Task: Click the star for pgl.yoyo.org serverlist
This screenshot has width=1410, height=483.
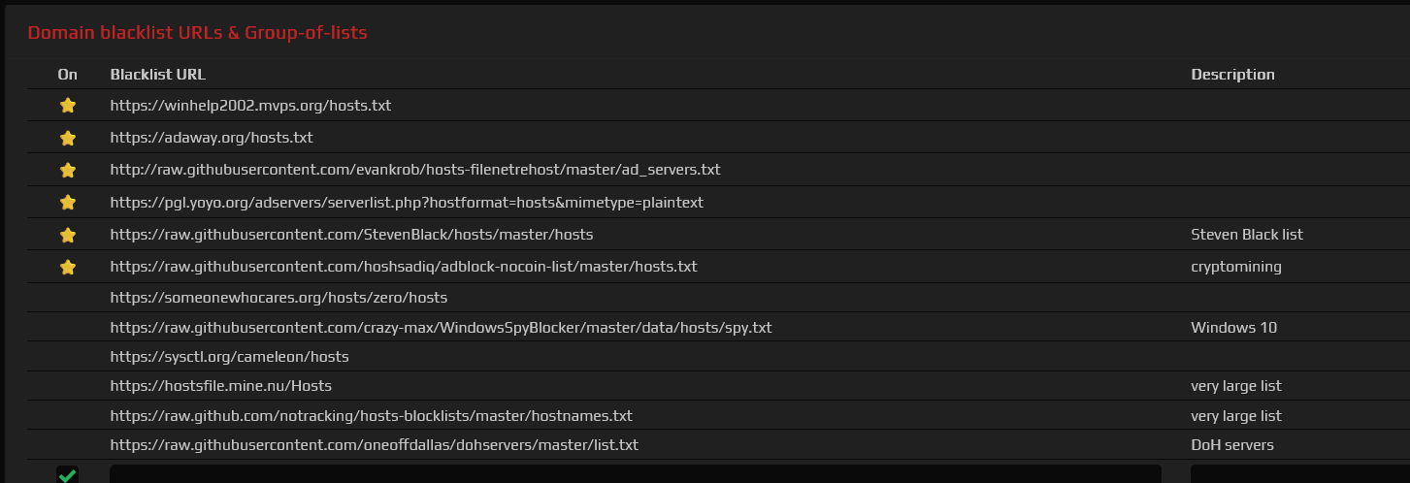Action: 68,203
